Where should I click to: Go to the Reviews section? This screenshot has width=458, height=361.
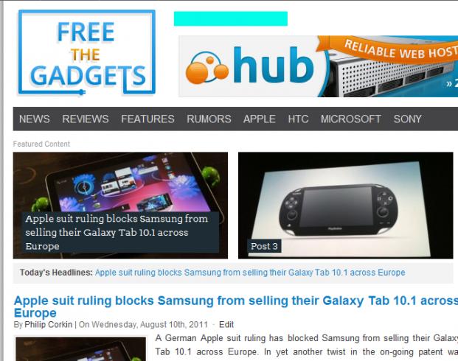pyautogui.click(x=86, y=119)
